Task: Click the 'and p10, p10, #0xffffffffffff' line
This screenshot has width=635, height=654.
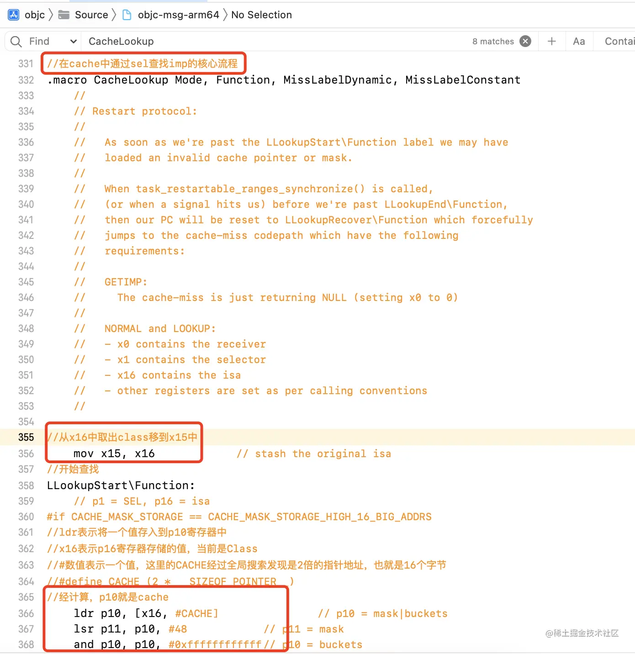Action: (x=168, y=644)
